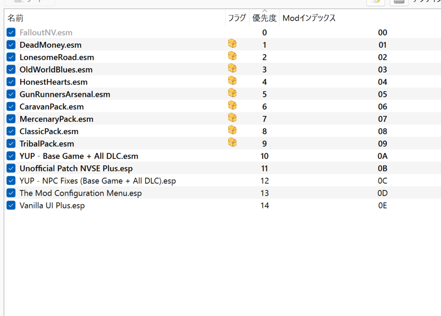The height and width of the screenshot is (316, 441).
Task: Select the YUP - NPC Fixes plugin row
Action: [x=98, y=181]
